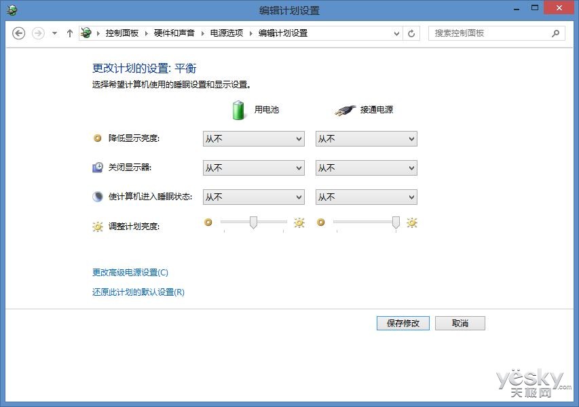Click heading 更改计划的设置: 平衡
Screen dimensions: 579x407
(x=144, y=68)
